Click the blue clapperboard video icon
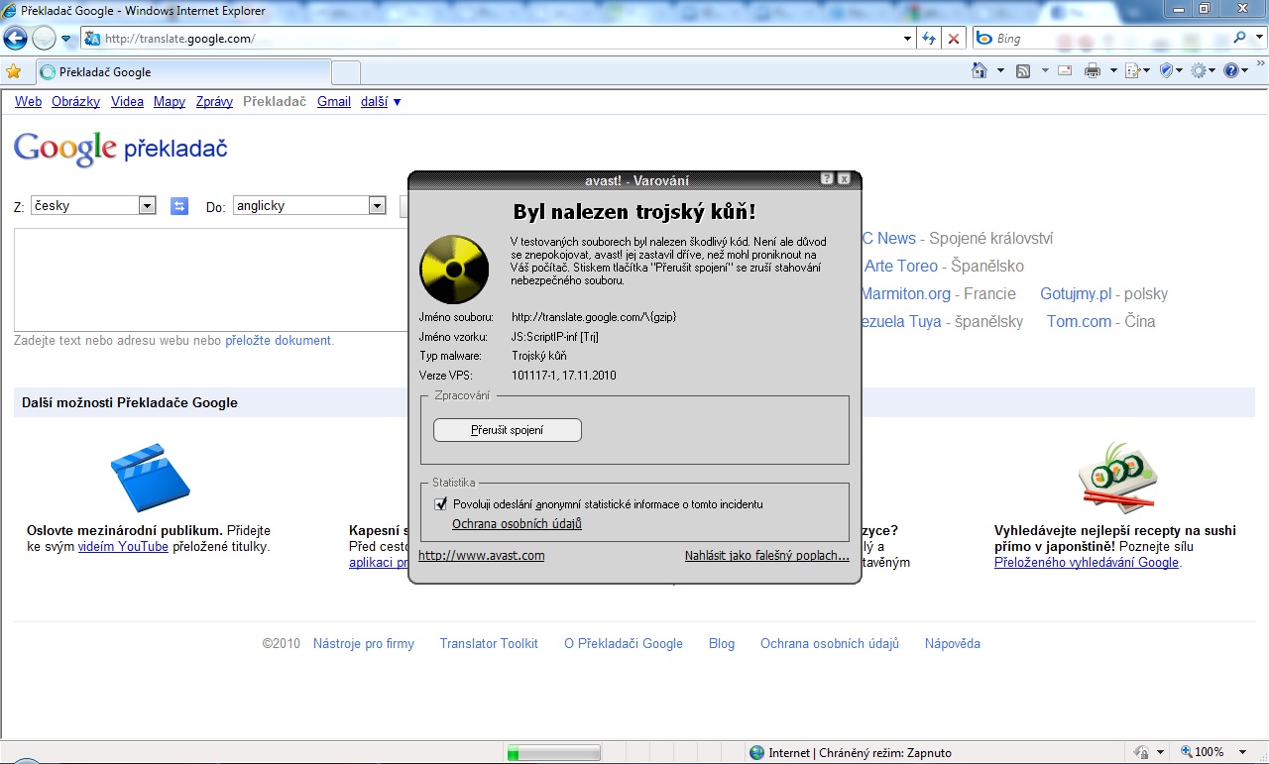The image size is (1269, 764). click(x=150, y=478)
